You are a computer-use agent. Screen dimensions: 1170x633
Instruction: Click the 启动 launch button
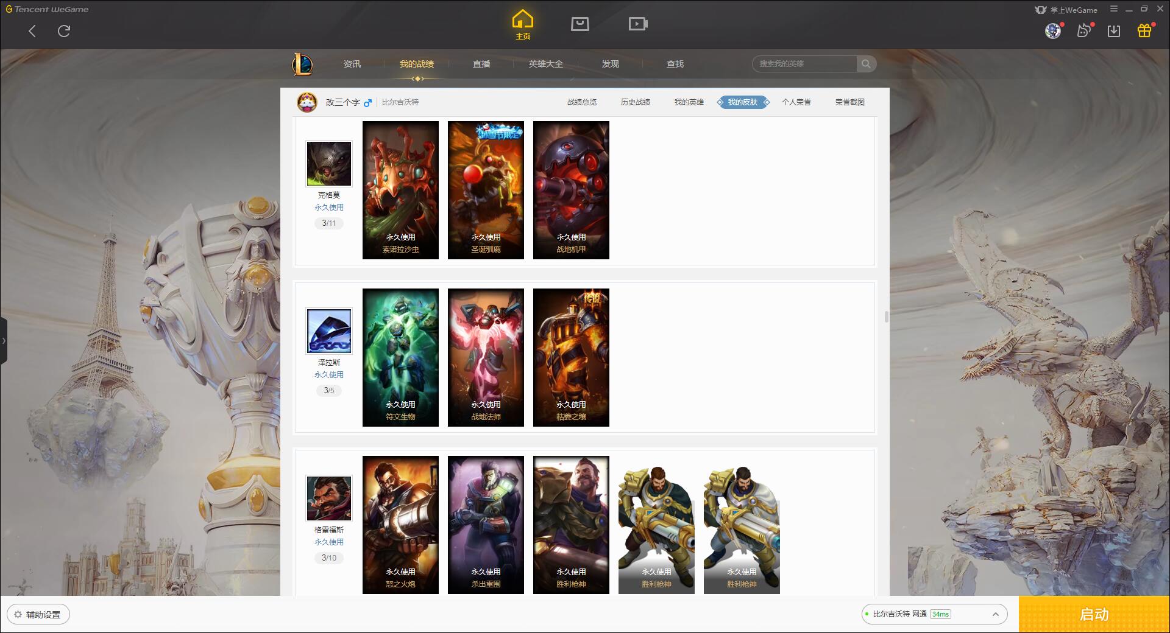[1094, 614]
